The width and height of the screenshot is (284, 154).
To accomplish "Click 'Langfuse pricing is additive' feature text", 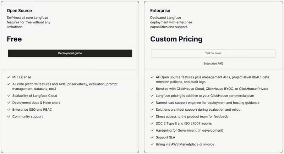I will click(205, 95).
